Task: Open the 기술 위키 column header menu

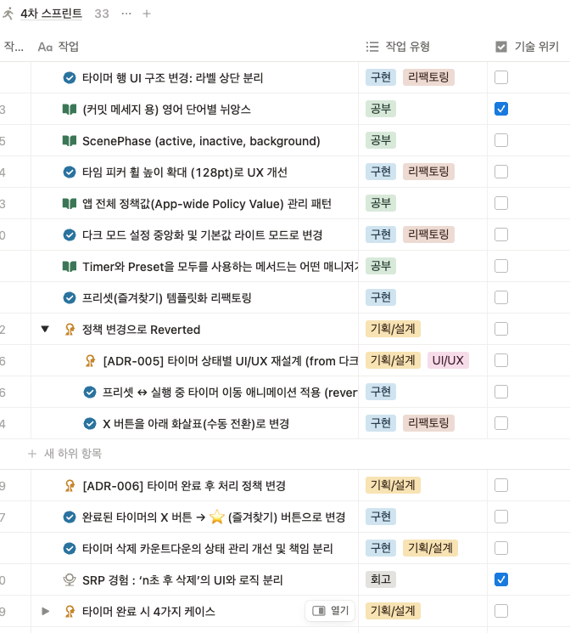Action: click(527, 47)
